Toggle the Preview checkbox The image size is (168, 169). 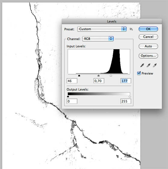[x=139, y=73]
